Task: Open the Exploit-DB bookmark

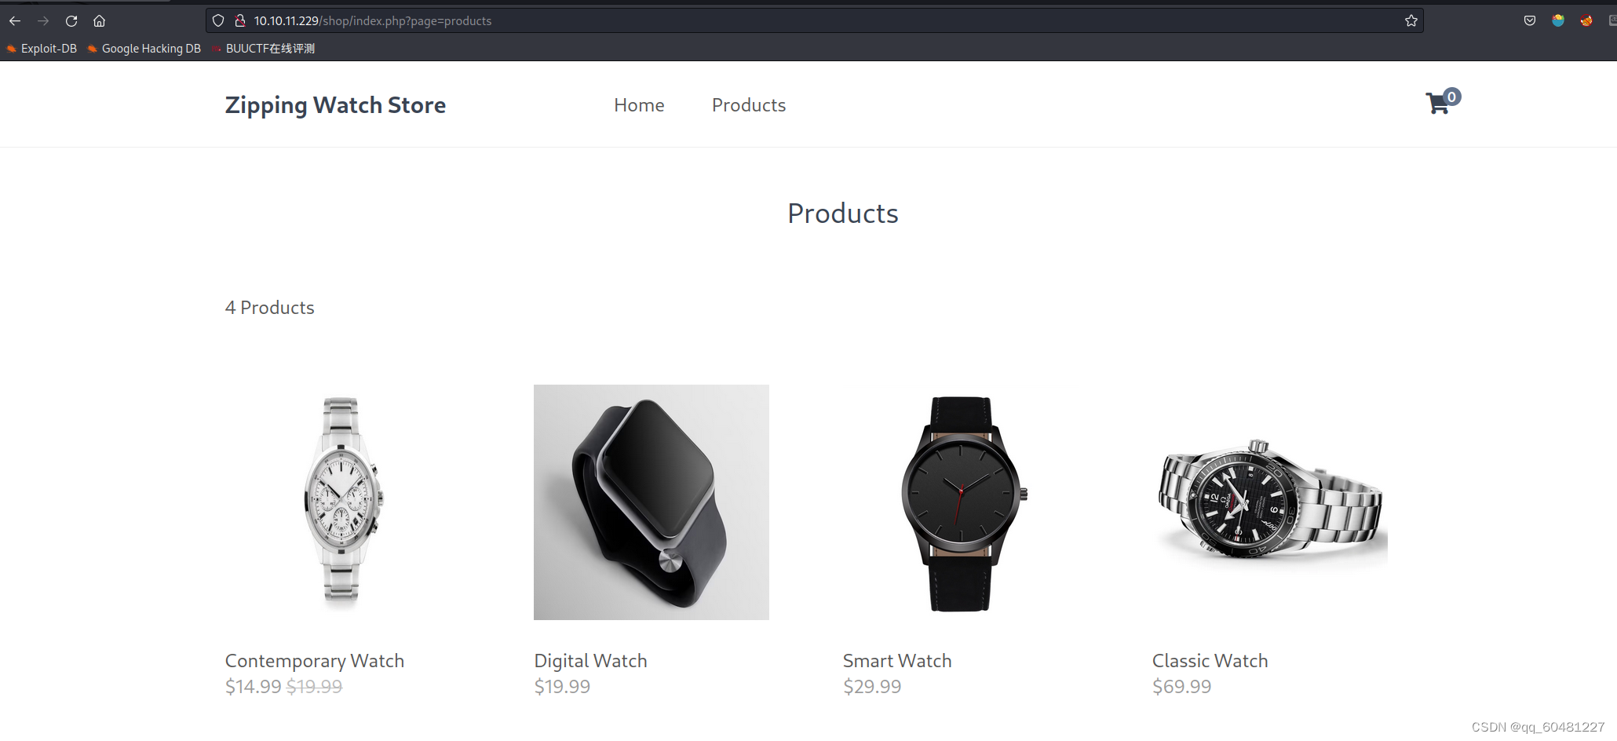Action: click(x=42, y=49)
